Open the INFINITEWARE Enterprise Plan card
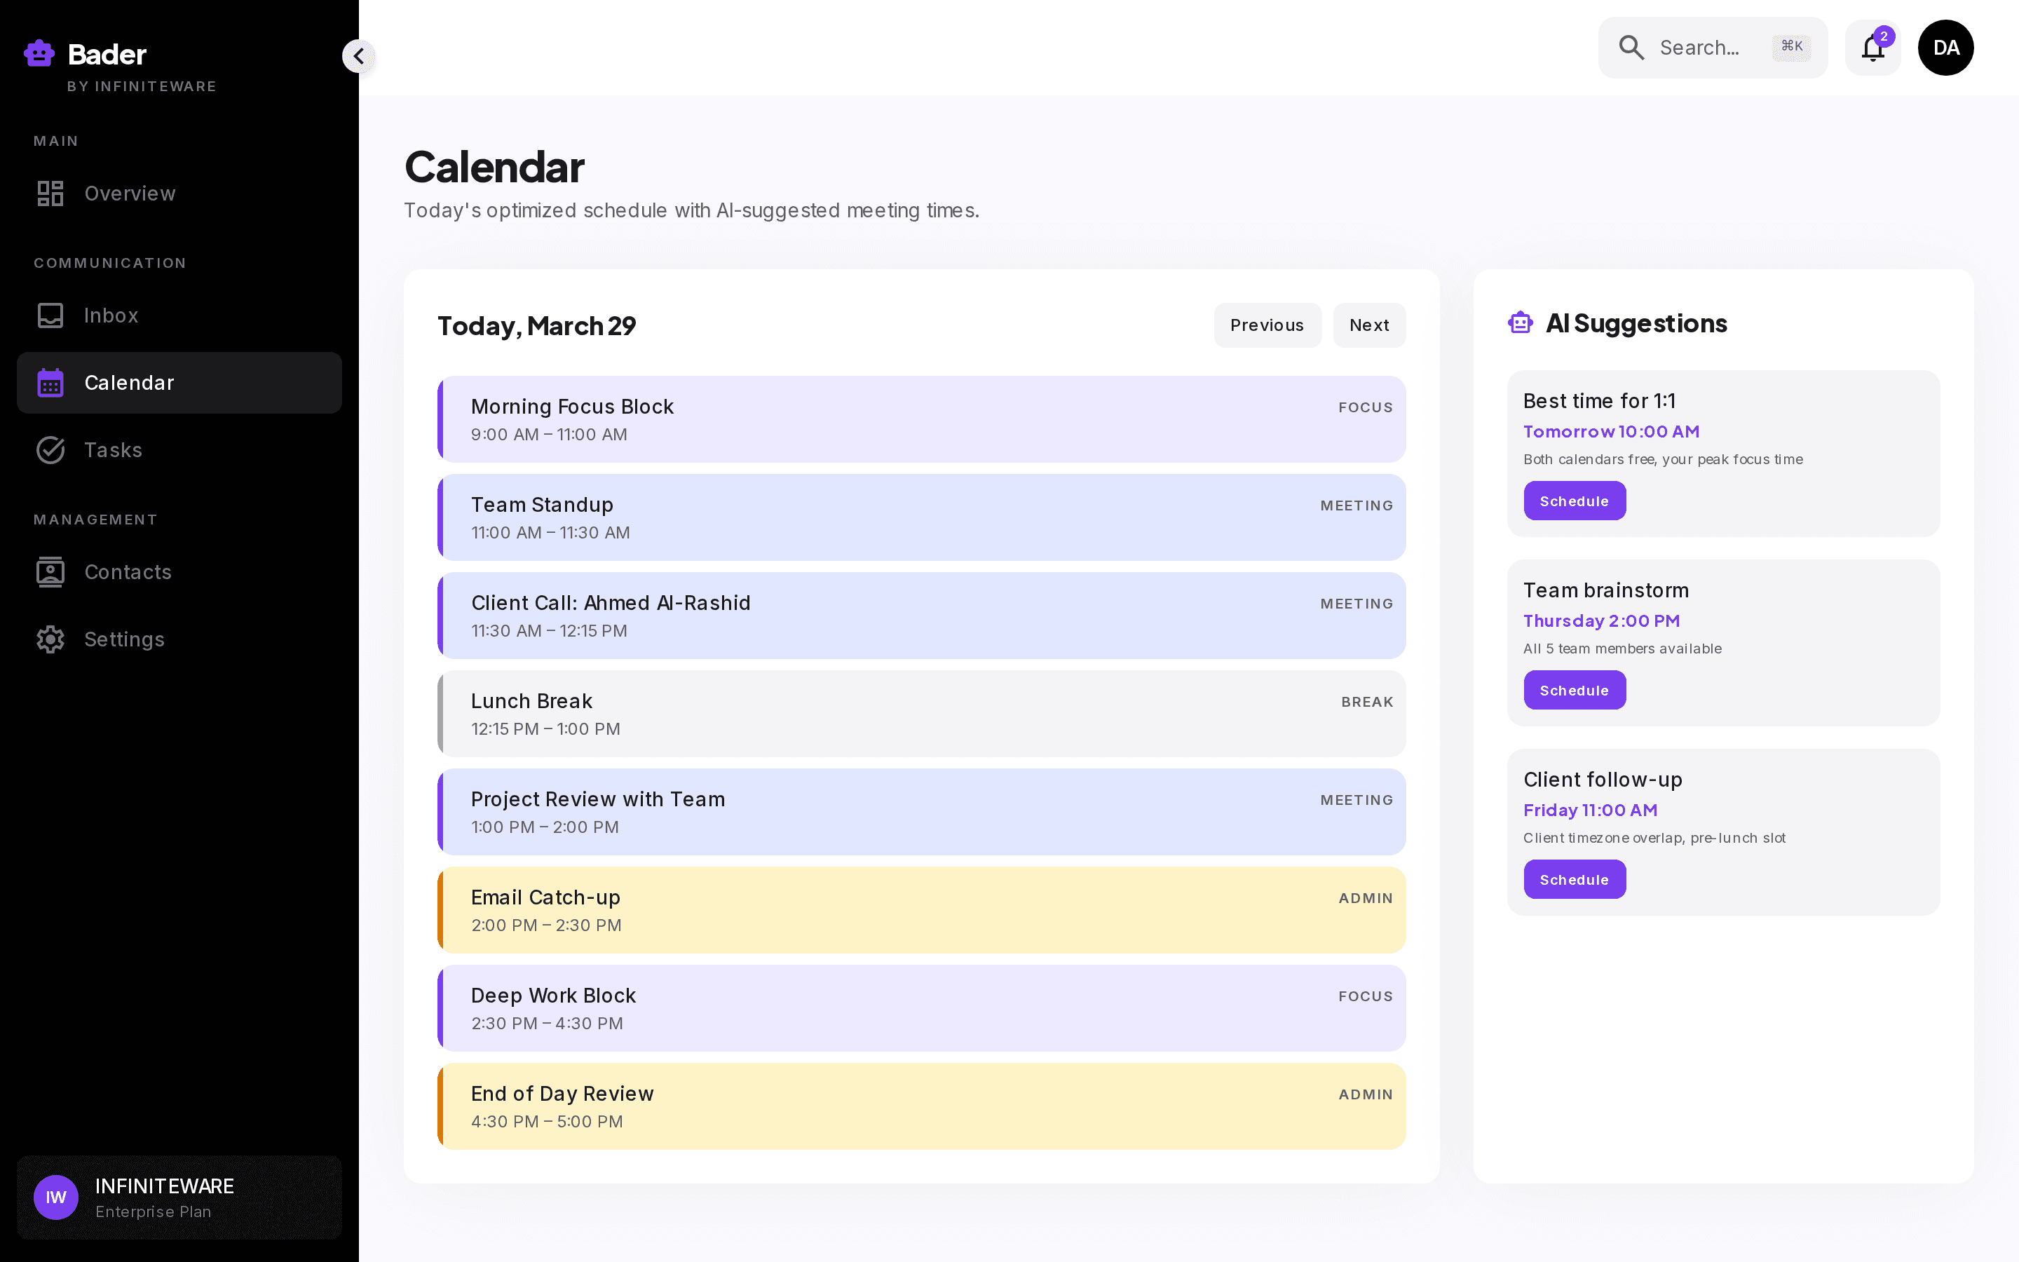This screenshot has height=1262, width=2019. (x=179, y=1197)
